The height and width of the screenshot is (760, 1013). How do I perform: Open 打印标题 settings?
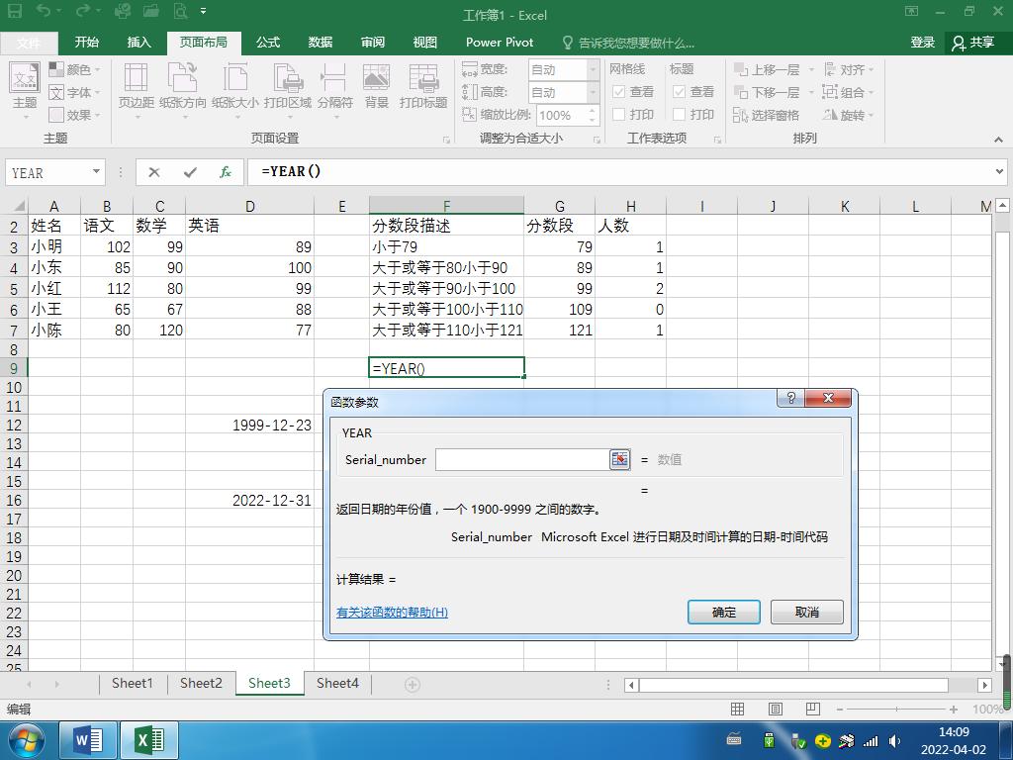click(x=422, y=87)
